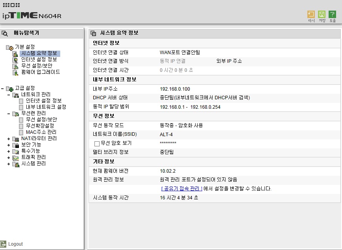Click the 시스템 요약 정보 chart icon

tap(15, 54)
